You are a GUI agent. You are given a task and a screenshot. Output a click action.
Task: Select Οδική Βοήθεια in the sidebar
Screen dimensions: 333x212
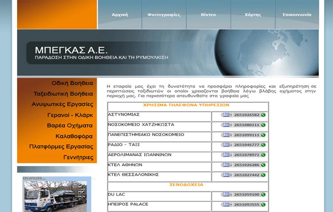click(72, 83)
